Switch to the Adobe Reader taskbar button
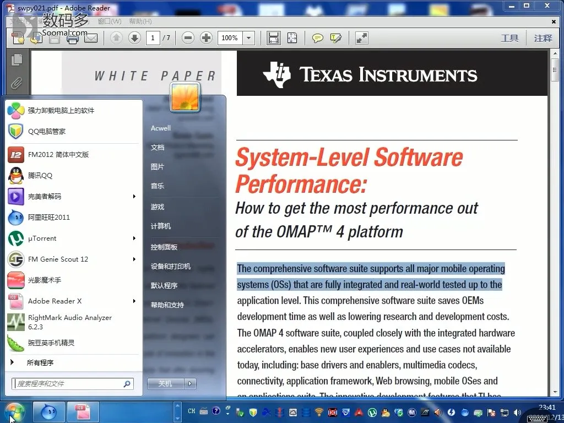 click(x=83, y=411)
